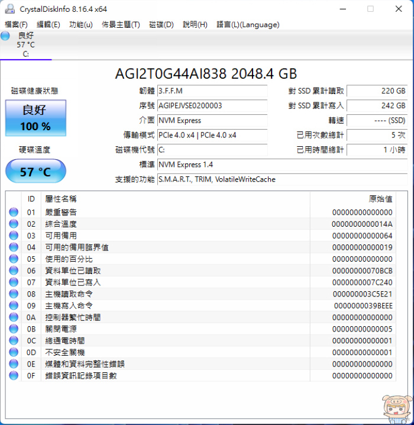
Task: Open the 功能(u) menu
Action: coord(81,24)
